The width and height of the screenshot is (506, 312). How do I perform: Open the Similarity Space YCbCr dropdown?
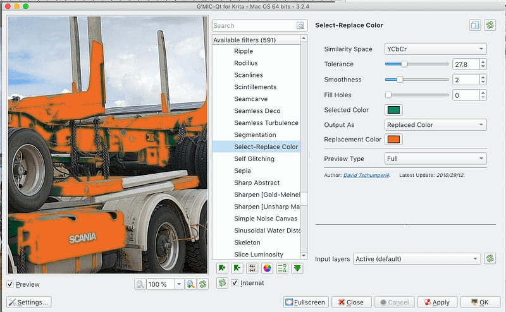[435, 49]
